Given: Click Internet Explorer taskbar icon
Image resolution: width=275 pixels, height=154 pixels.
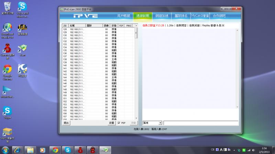Looking at the screenshot, I should click(x=17, y=150).
